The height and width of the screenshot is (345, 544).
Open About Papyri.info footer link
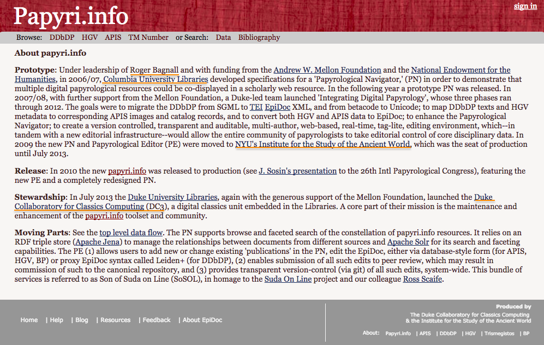click(x=398, y=334)
